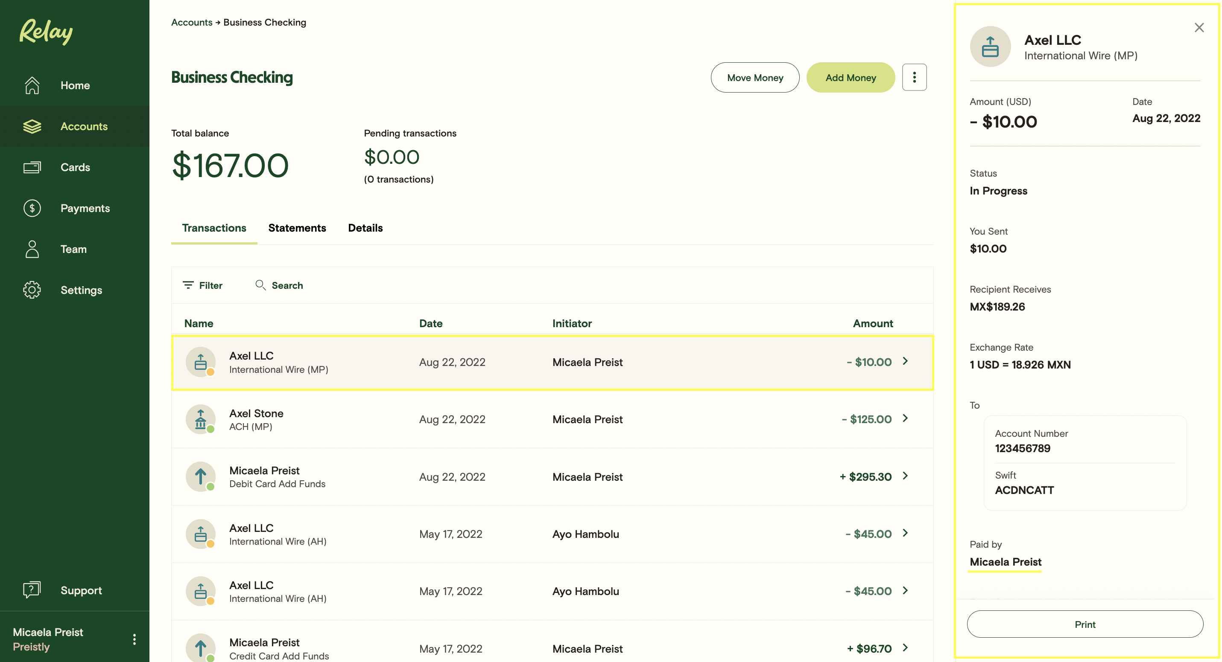The image size is (1222, 662).
Task: Click the Search transactions field
Action: click(x=287, y=285)
